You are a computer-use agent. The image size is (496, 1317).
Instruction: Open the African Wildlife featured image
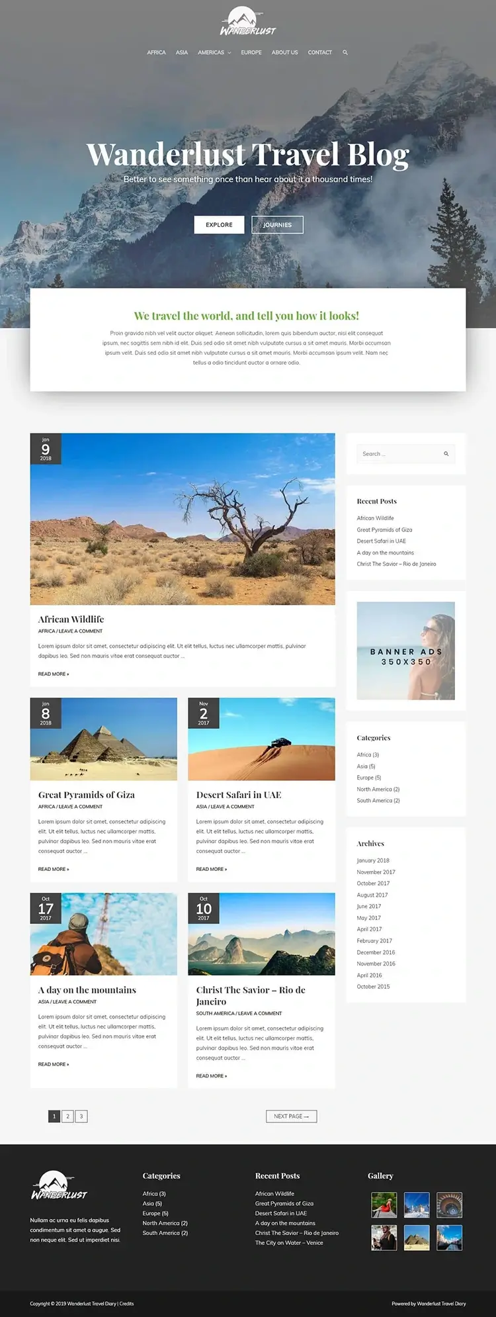click(183, 519)
